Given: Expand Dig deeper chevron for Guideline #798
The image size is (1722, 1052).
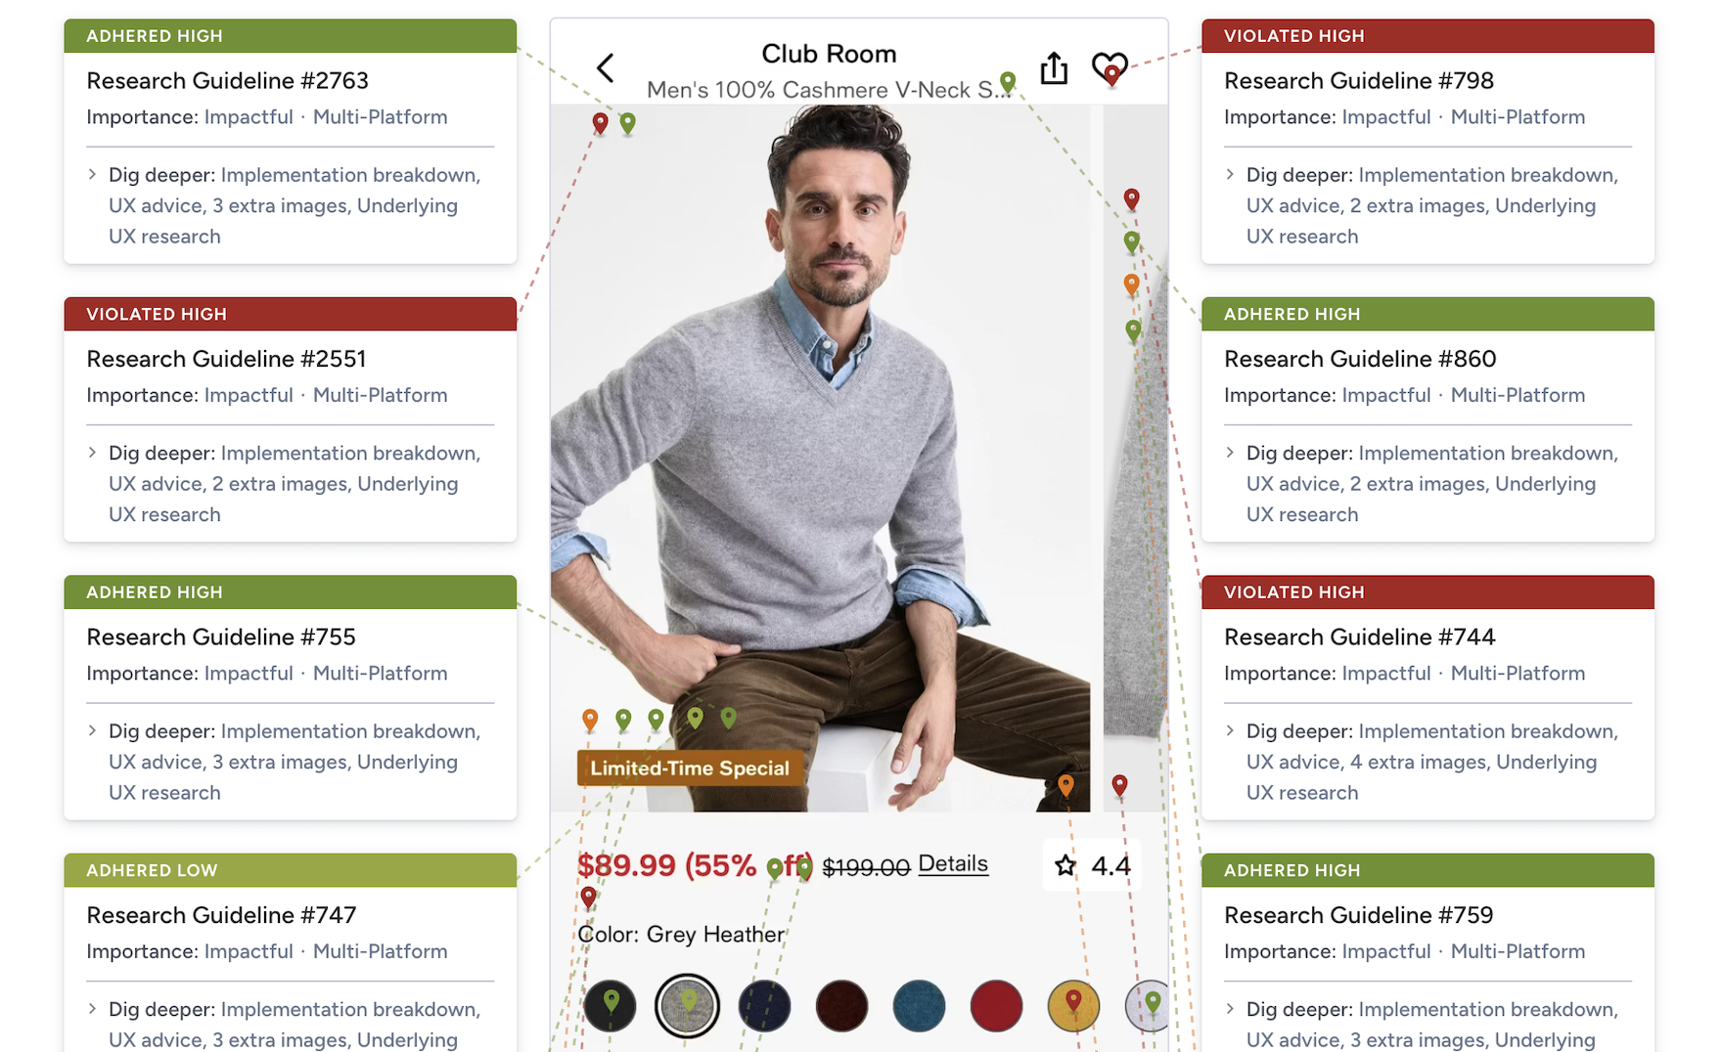Looking at the screenshot, I should [x=1230, y=175].
